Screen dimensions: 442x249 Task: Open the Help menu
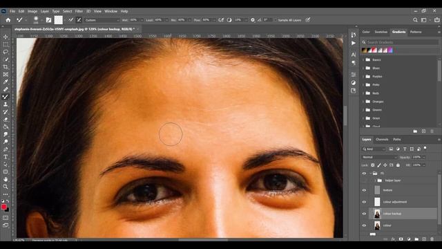tap(124, 11)
